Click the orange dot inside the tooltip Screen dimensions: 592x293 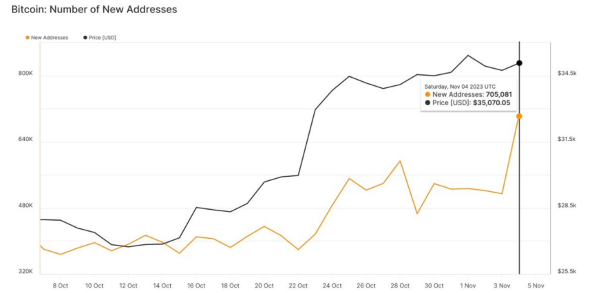(427, 94)
